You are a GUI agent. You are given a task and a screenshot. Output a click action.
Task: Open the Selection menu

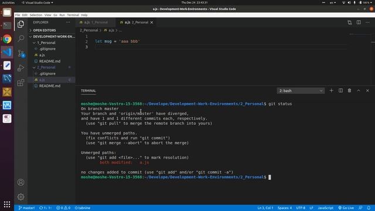(x=36, y=15)
